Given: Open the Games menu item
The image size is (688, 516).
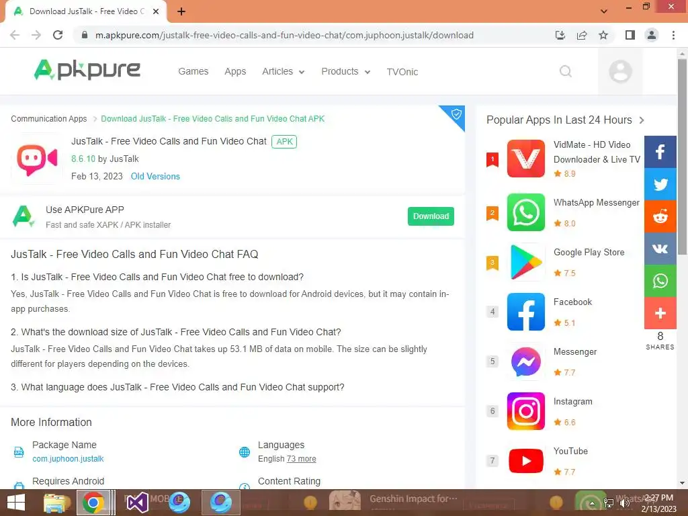Looking at the screenshot, I should (193, 71).
